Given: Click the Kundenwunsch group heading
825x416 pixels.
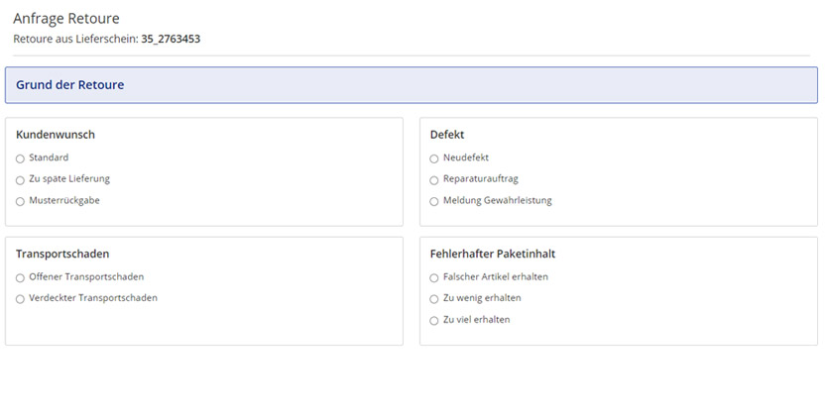Looking at the screenshot, I should pos(56,135).
